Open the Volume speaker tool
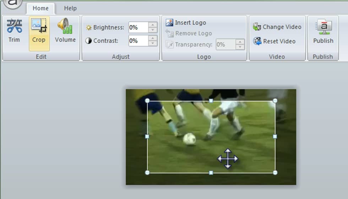Viewport: 348px width, 199px height. (65, 31)
